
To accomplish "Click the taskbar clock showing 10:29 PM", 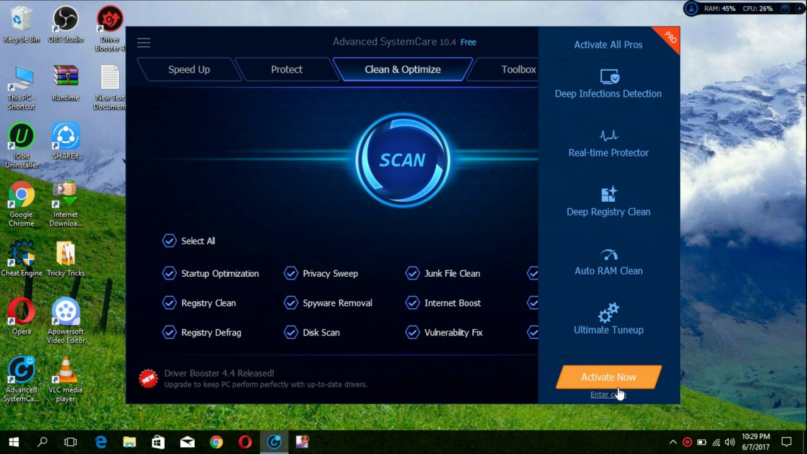I will (756, 442).
